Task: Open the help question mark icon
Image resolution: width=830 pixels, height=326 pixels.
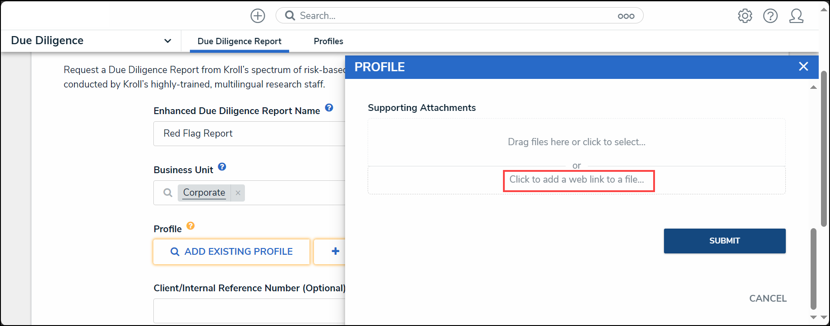Action: pos(770,16)
